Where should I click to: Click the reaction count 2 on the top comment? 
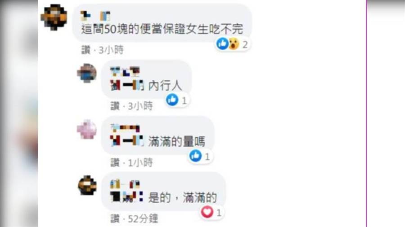tap(245, 44)
